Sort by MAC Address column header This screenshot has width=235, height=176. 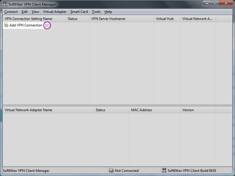155,110
